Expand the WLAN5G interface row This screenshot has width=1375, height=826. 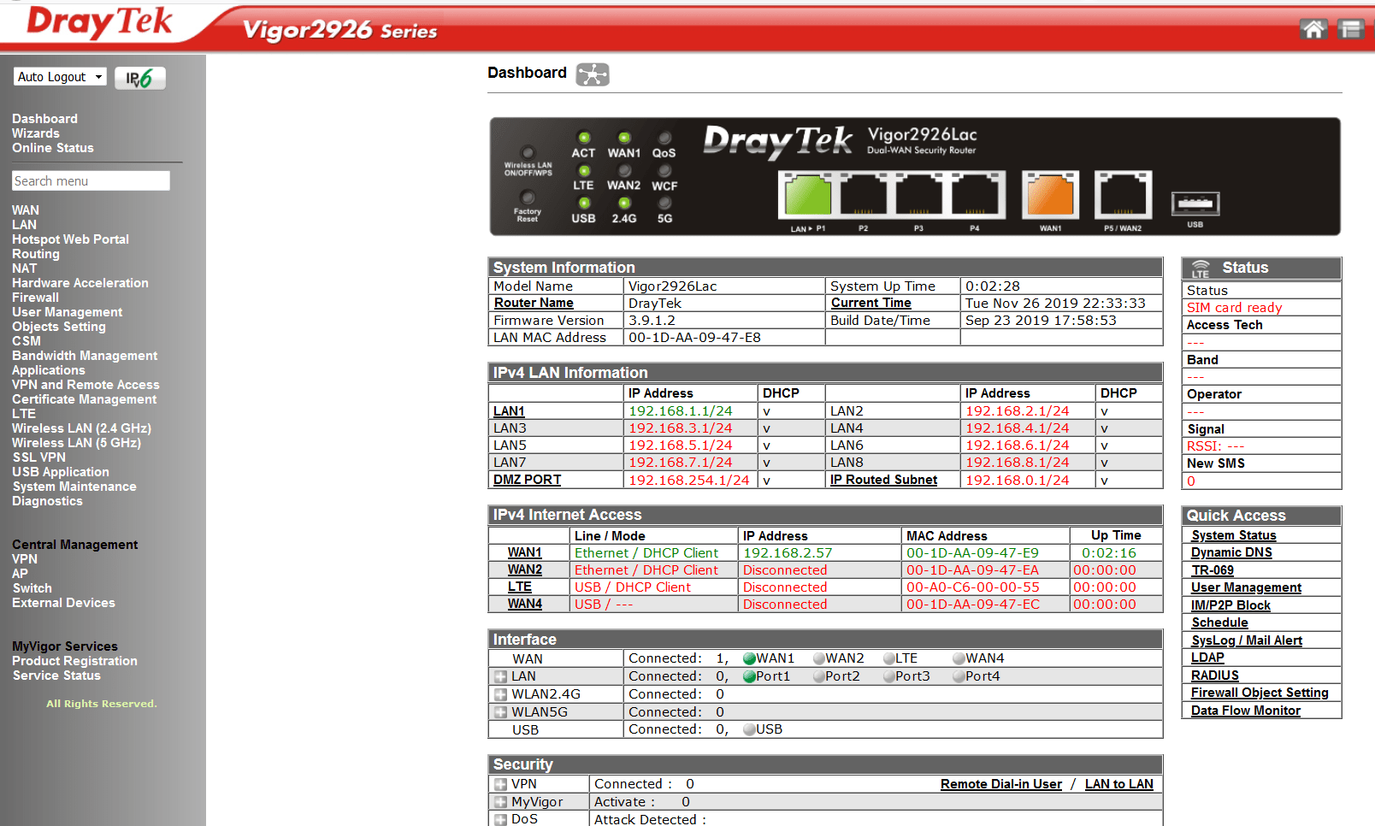[500, 712]
